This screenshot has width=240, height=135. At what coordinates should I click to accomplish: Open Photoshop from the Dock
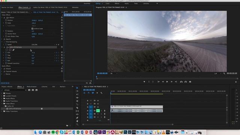coord(125,132)
